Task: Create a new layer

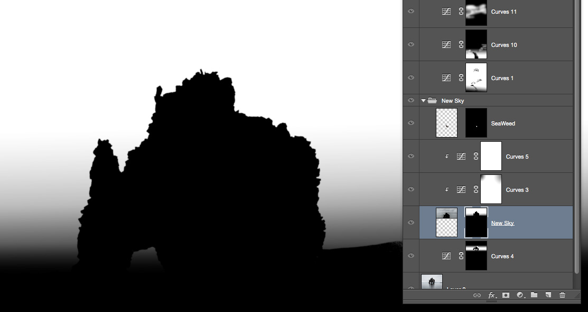Action: [548, 295]
